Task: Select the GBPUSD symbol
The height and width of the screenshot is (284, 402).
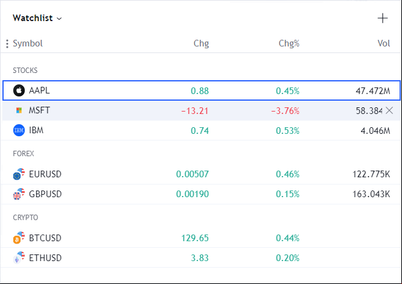Action: [x=45, y=194]
